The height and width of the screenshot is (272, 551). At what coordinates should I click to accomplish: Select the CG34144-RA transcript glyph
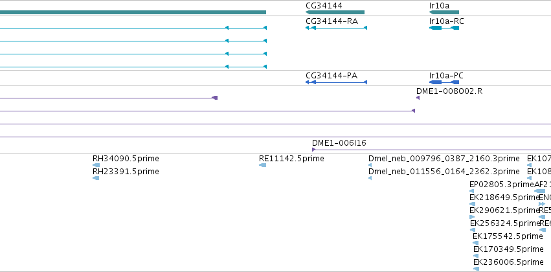coord(336,28)
